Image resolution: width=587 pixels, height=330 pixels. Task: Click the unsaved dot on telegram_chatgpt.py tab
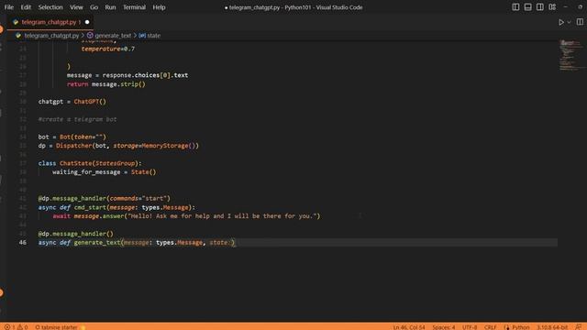click(87, 22)
